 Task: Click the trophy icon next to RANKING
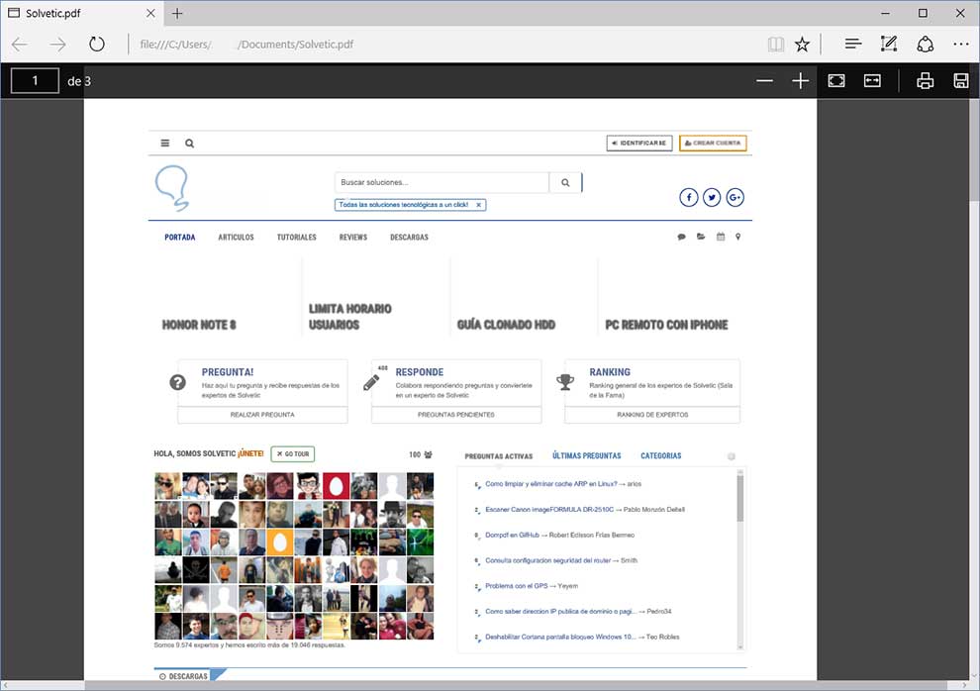(x=565, y=382)
